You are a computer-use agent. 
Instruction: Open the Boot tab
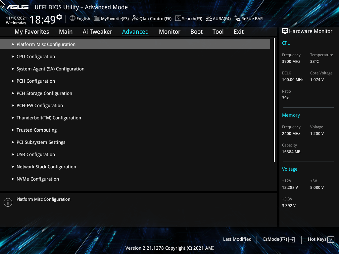tap(197, 32)
